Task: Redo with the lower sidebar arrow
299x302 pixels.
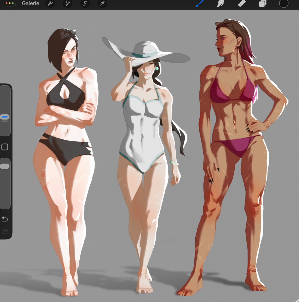Action: (5, 232)
